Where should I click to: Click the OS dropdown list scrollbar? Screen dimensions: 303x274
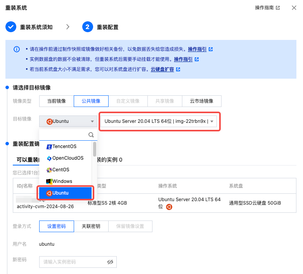[x=95, y=149]
